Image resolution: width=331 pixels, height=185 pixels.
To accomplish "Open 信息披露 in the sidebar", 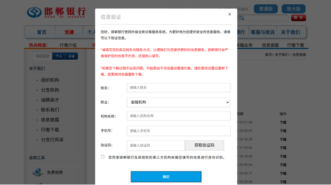I will pos(50,120).
